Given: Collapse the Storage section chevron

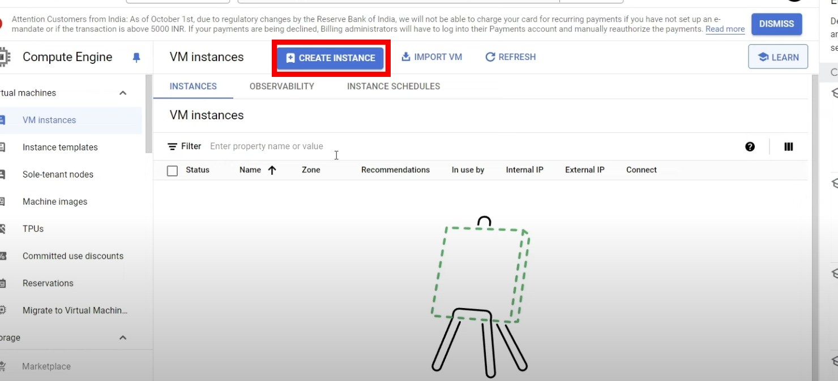Looking at the screenshot, I should [123, 338].
